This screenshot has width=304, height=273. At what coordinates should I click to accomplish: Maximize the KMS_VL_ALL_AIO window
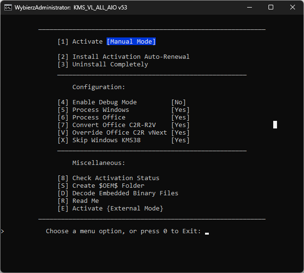[x=271, y=8]
